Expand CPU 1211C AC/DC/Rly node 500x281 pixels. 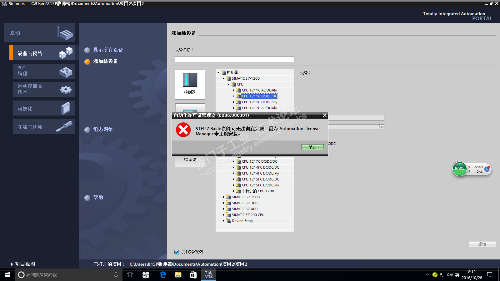233,90
